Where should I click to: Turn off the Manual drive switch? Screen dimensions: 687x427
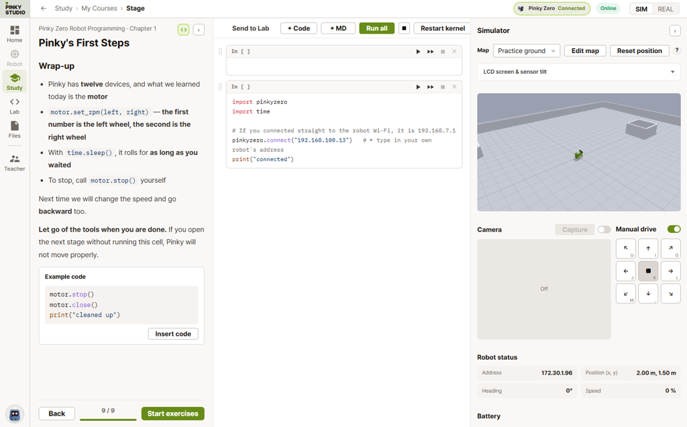(x=674, y=230)
